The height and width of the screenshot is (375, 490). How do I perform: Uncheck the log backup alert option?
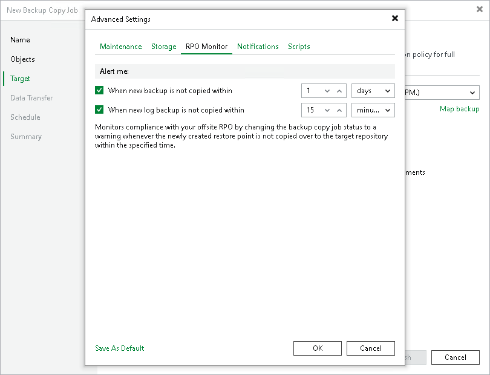tap(100, 110)
